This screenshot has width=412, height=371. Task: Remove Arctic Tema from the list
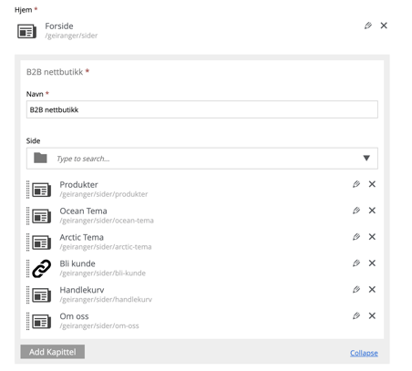tap(372, 237)
